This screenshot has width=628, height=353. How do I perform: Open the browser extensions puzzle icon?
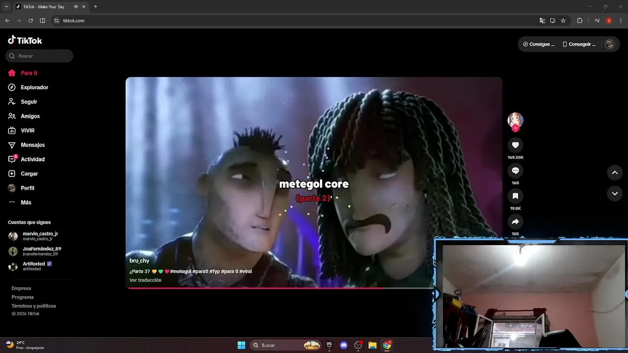(579, 21)
